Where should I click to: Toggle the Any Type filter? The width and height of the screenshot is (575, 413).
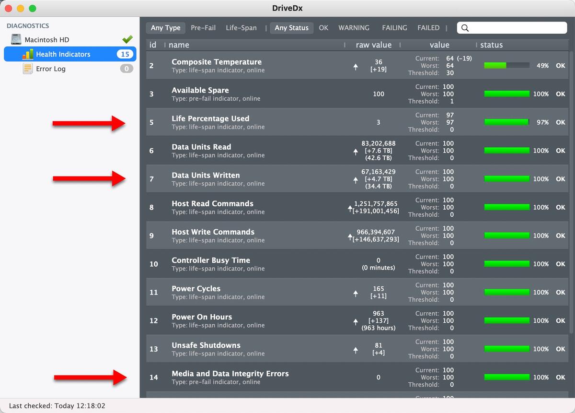coord(165,28)
